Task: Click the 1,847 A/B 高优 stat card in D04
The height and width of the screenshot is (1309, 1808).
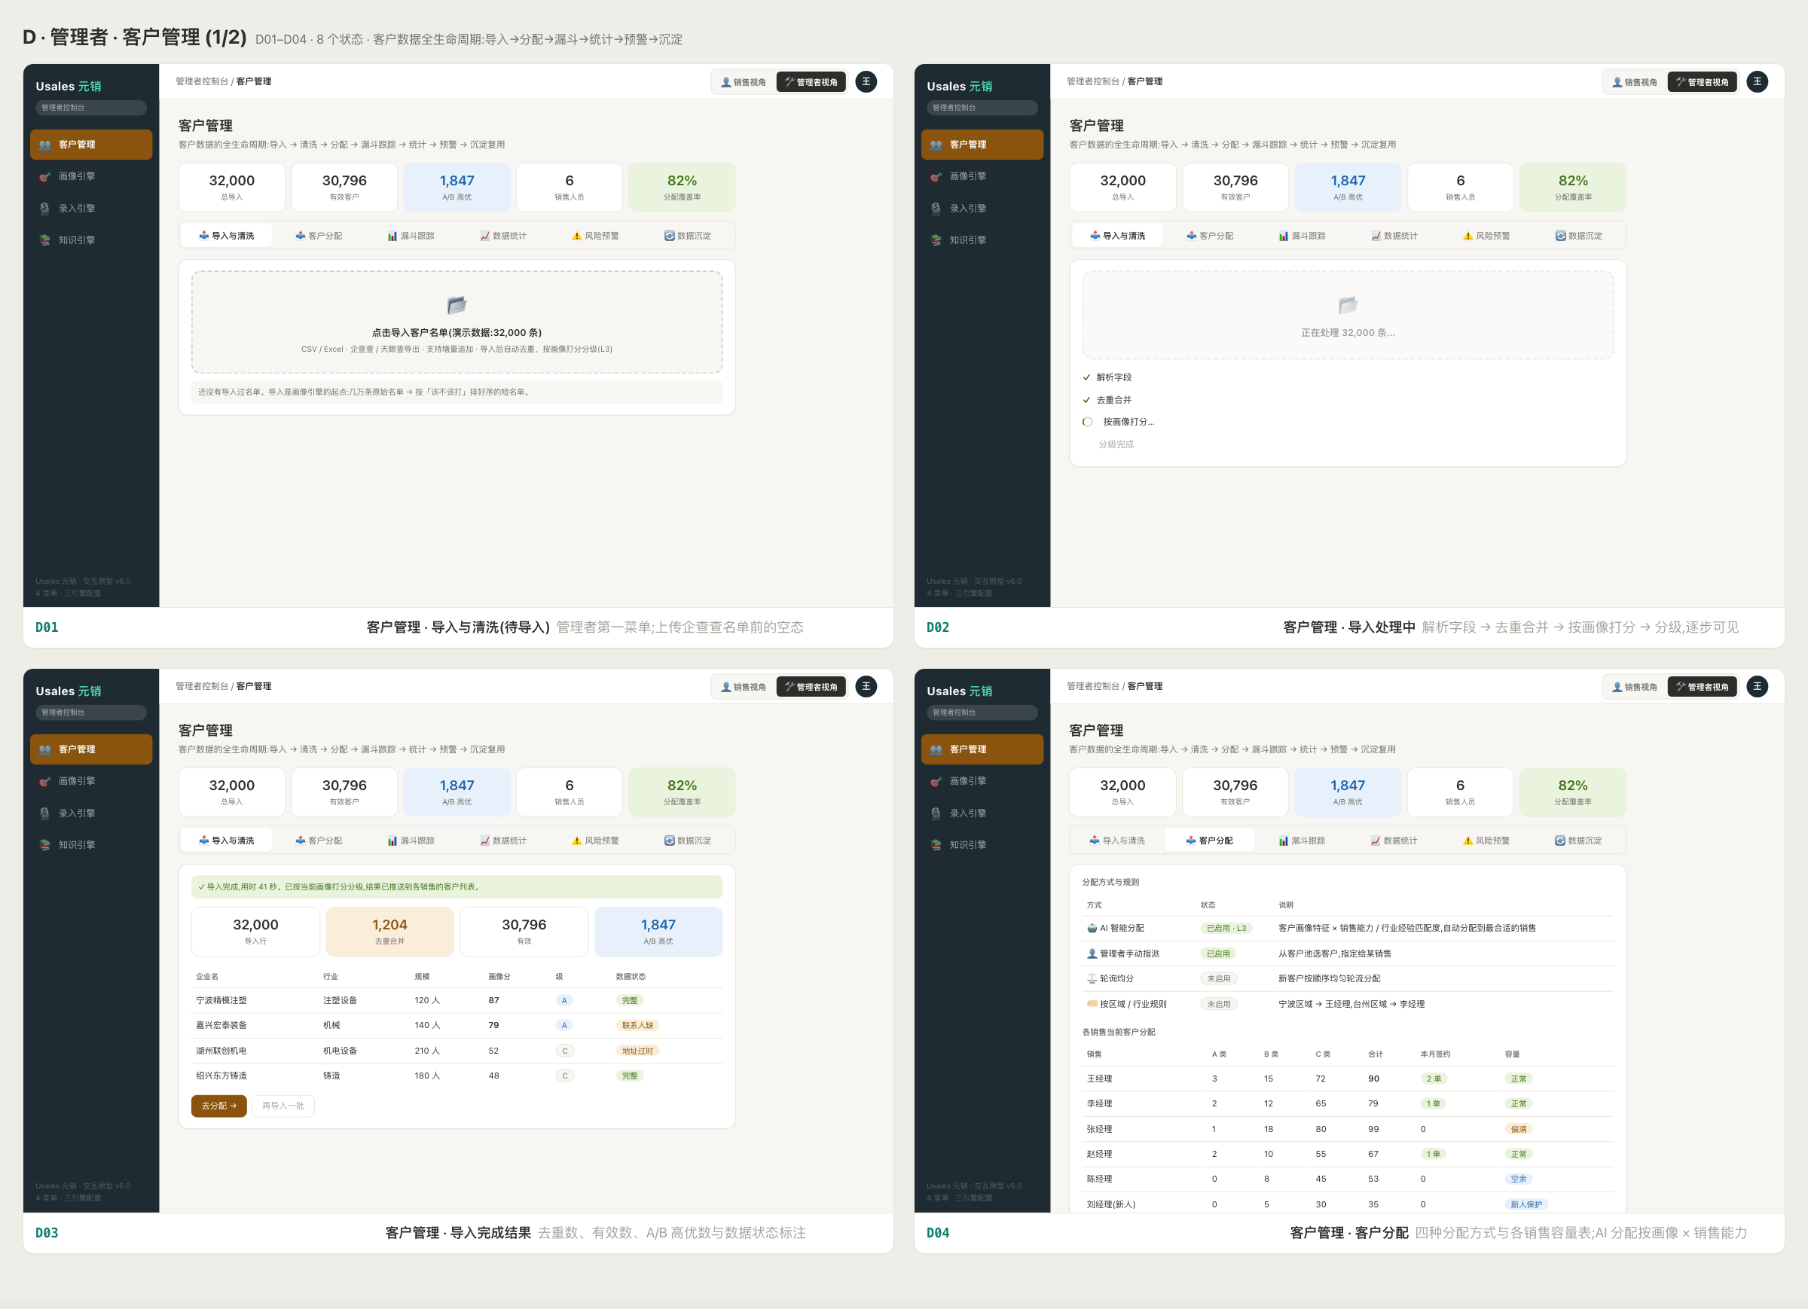Action: tap(1347, 792)
